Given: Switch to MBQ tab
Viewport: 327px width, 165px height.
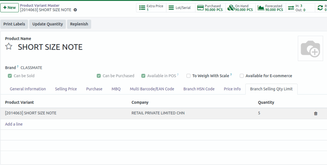Looking at the screenshot, I should (x=116, y=89).
